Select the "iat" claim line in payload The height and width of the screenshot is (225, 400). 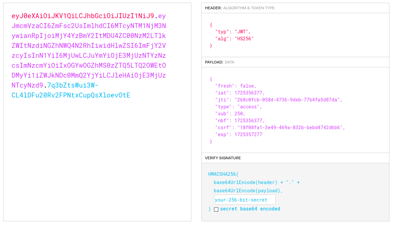(240, 93)
